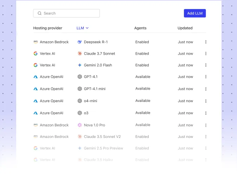
Task: Click the Google icon in the Claude 3.7 Sonnet row
Action: [x=36, y=54]
